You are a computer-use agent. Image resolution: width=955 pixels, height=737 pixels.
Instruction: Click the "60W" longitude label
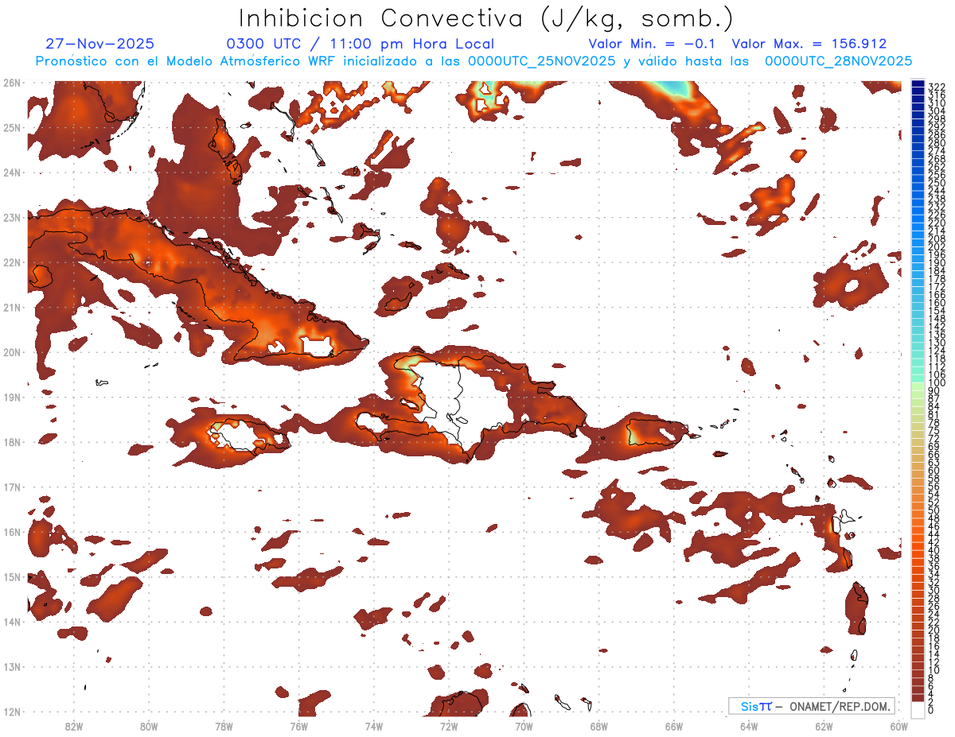[898, 725]
